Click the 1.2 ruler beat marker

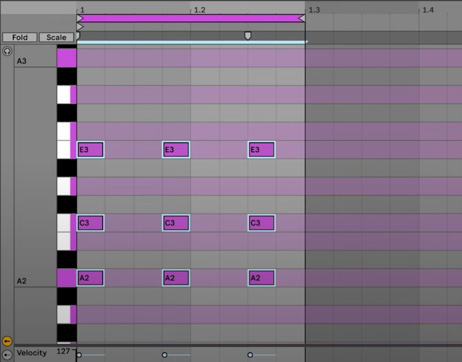click(x=200, y=10)
